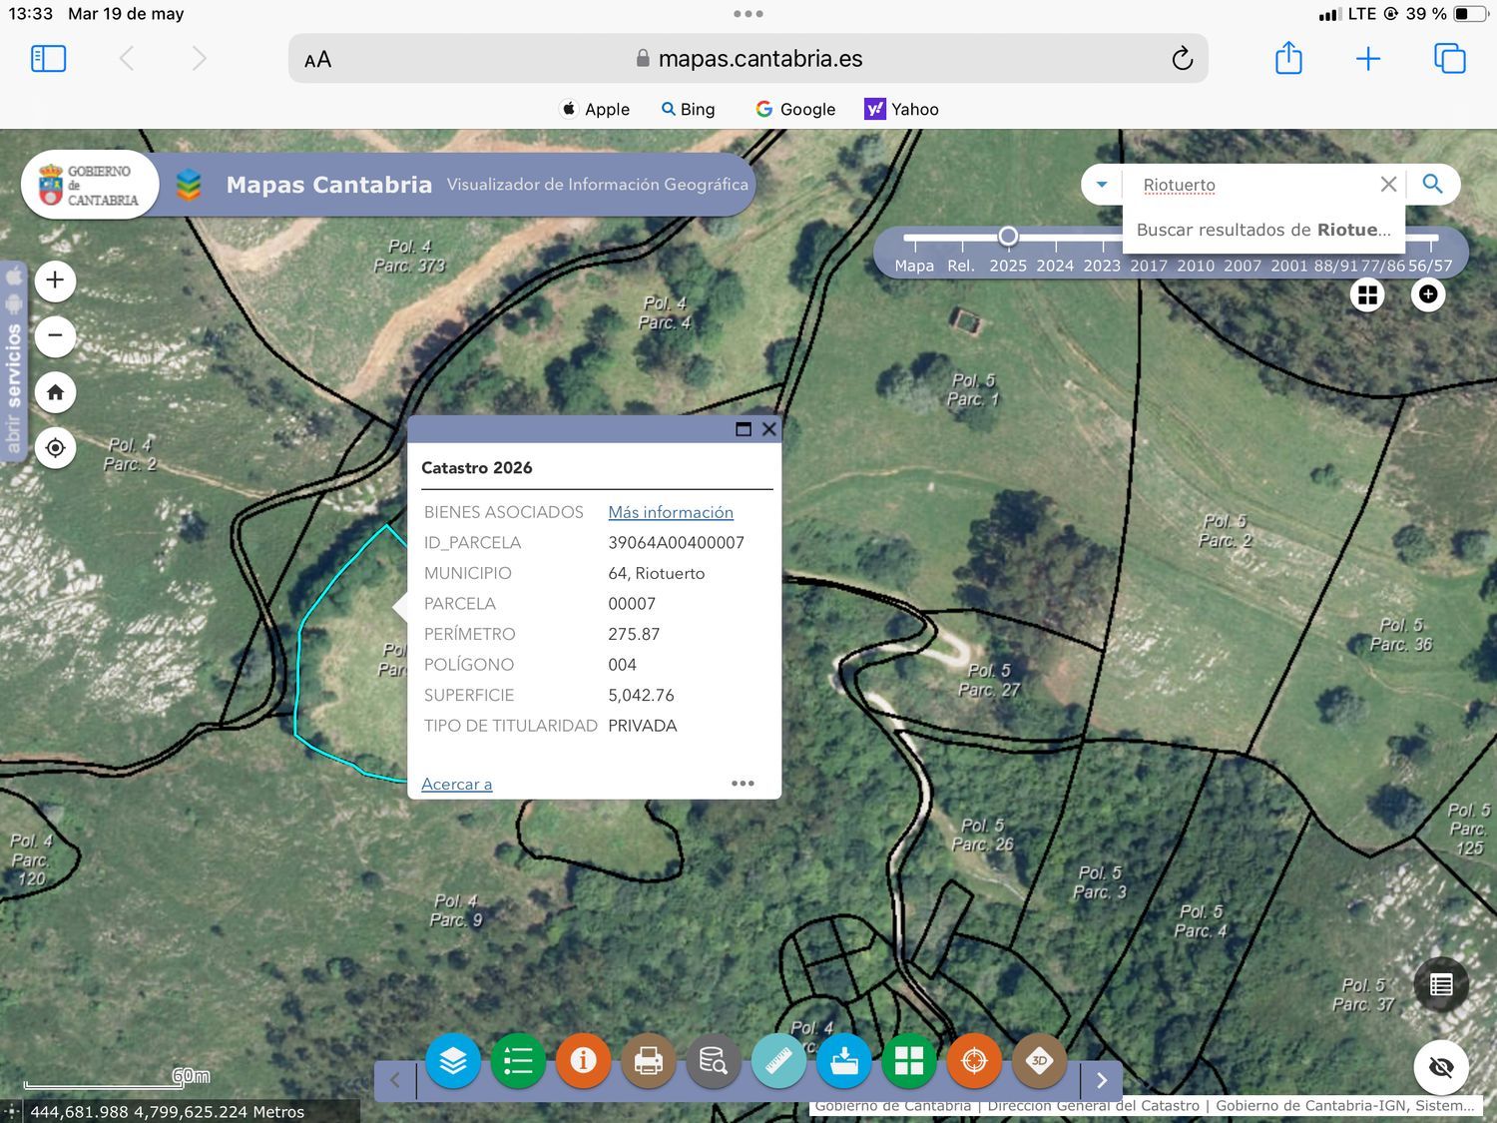The width and height of the screenshot is (1497, 1123).
Task: Click the Acercar a link
Action: (x=456, y=784)
